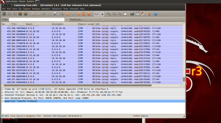Zoom in on packet text
221x123 pixels.
click(x=109, y=14)
